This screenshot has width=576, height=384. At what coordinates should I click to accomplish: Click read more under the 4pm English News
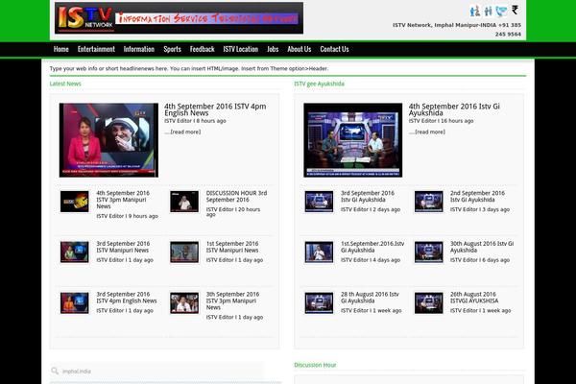(x=183, y=132)
